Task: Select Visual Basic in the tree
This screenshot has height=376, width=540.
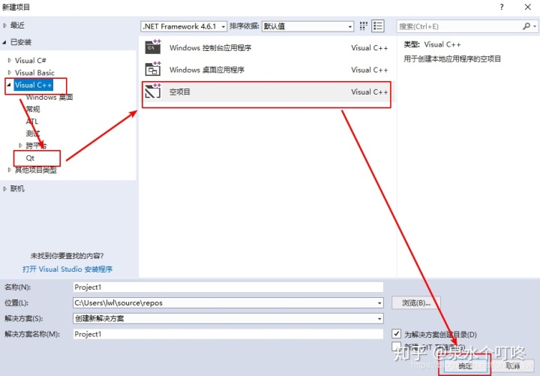Action: [x=34, y=73]
